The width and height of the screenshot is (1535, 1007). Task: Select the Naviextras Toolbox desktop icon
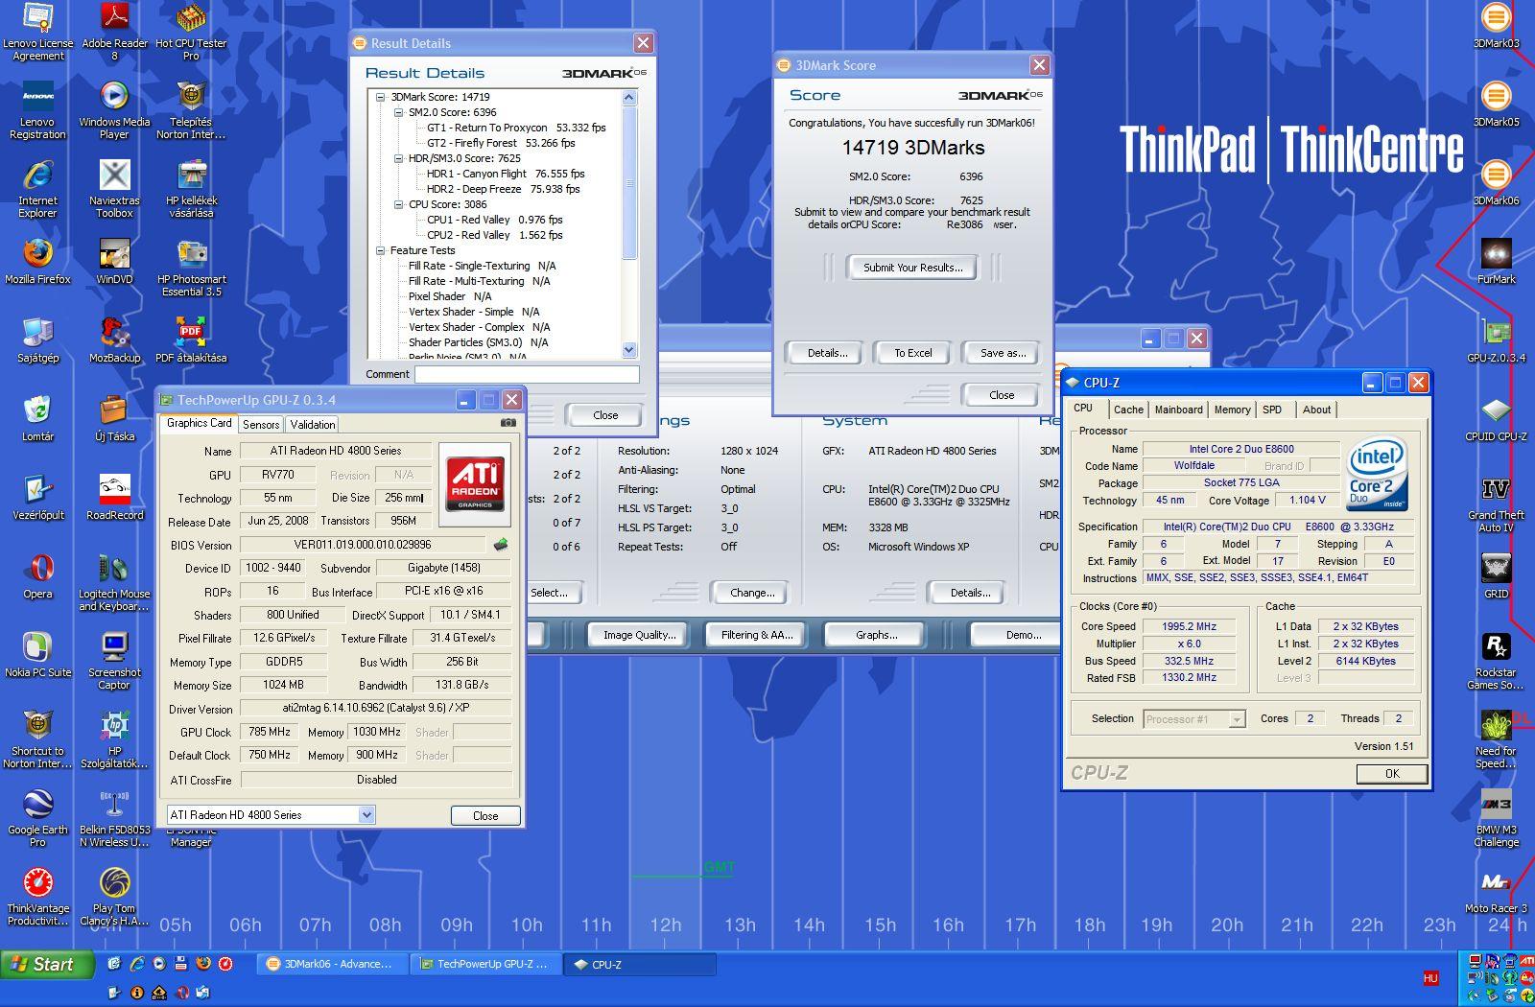[114, 190]
